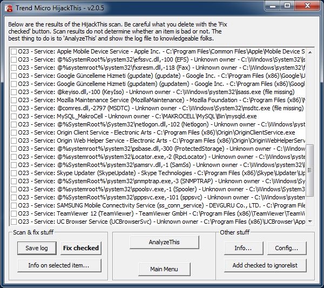
Task: Return to the Main Menu
Action: (164, 269)
